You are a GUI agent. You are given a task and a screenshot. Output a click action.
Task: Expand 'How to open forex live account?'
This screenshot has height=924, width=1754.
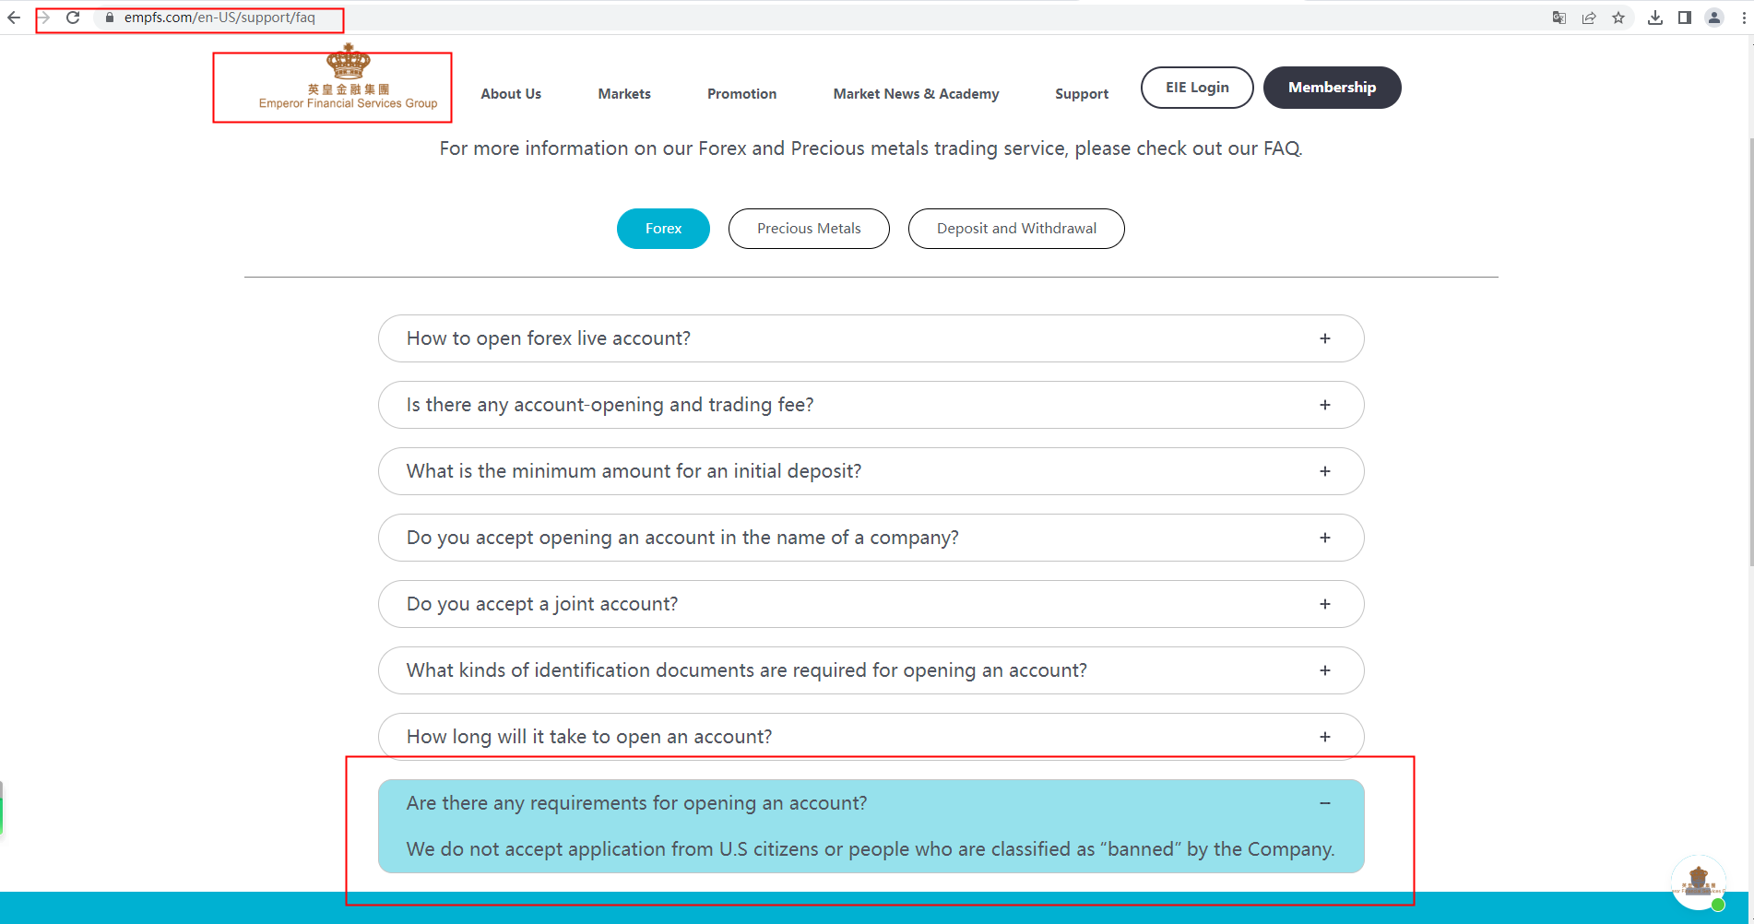871,338
